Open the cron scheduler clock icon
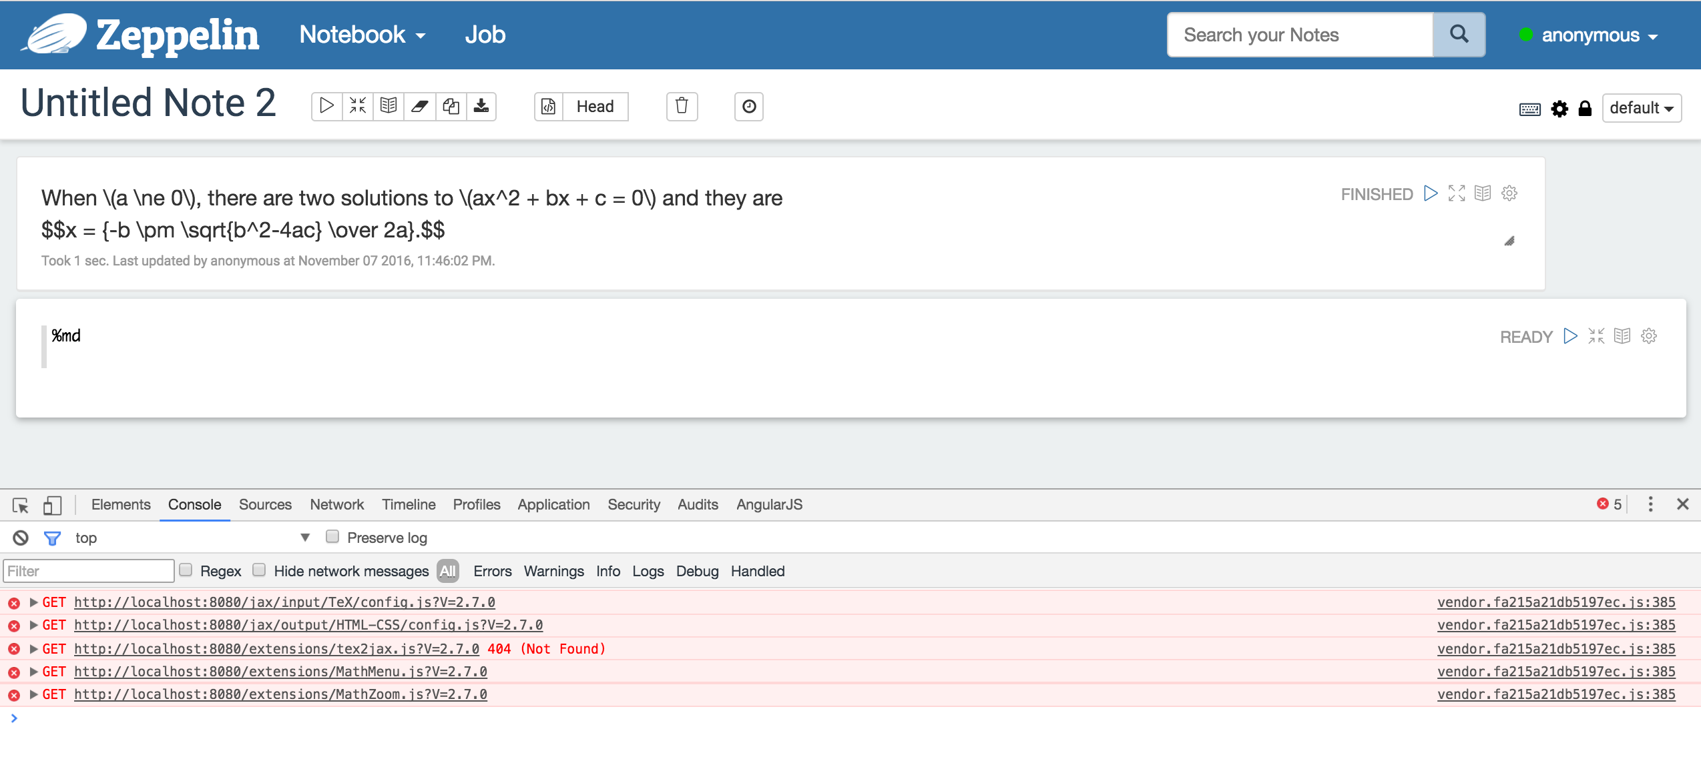 tap(749, 106)
